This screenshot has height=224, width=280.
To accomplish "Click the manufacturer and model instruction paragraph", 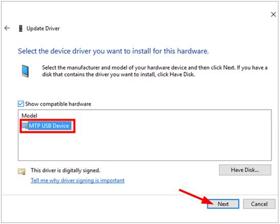I will pyautogui.click(x=155, y=71).
